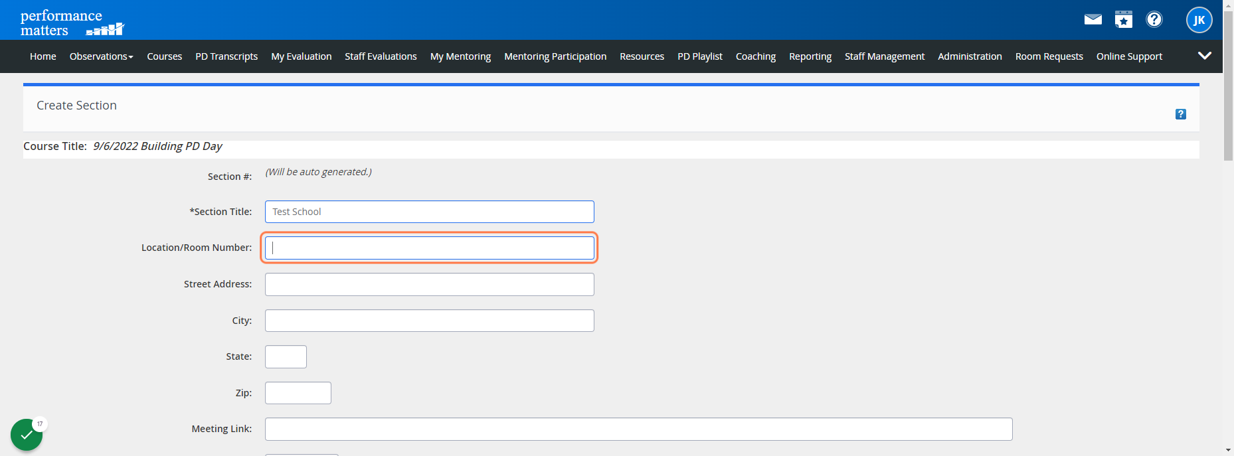Image resolution: width=1234 pixels, height=456 pixels.
Task: Open Room Requests menu item
Action: tap(1049, 56)
